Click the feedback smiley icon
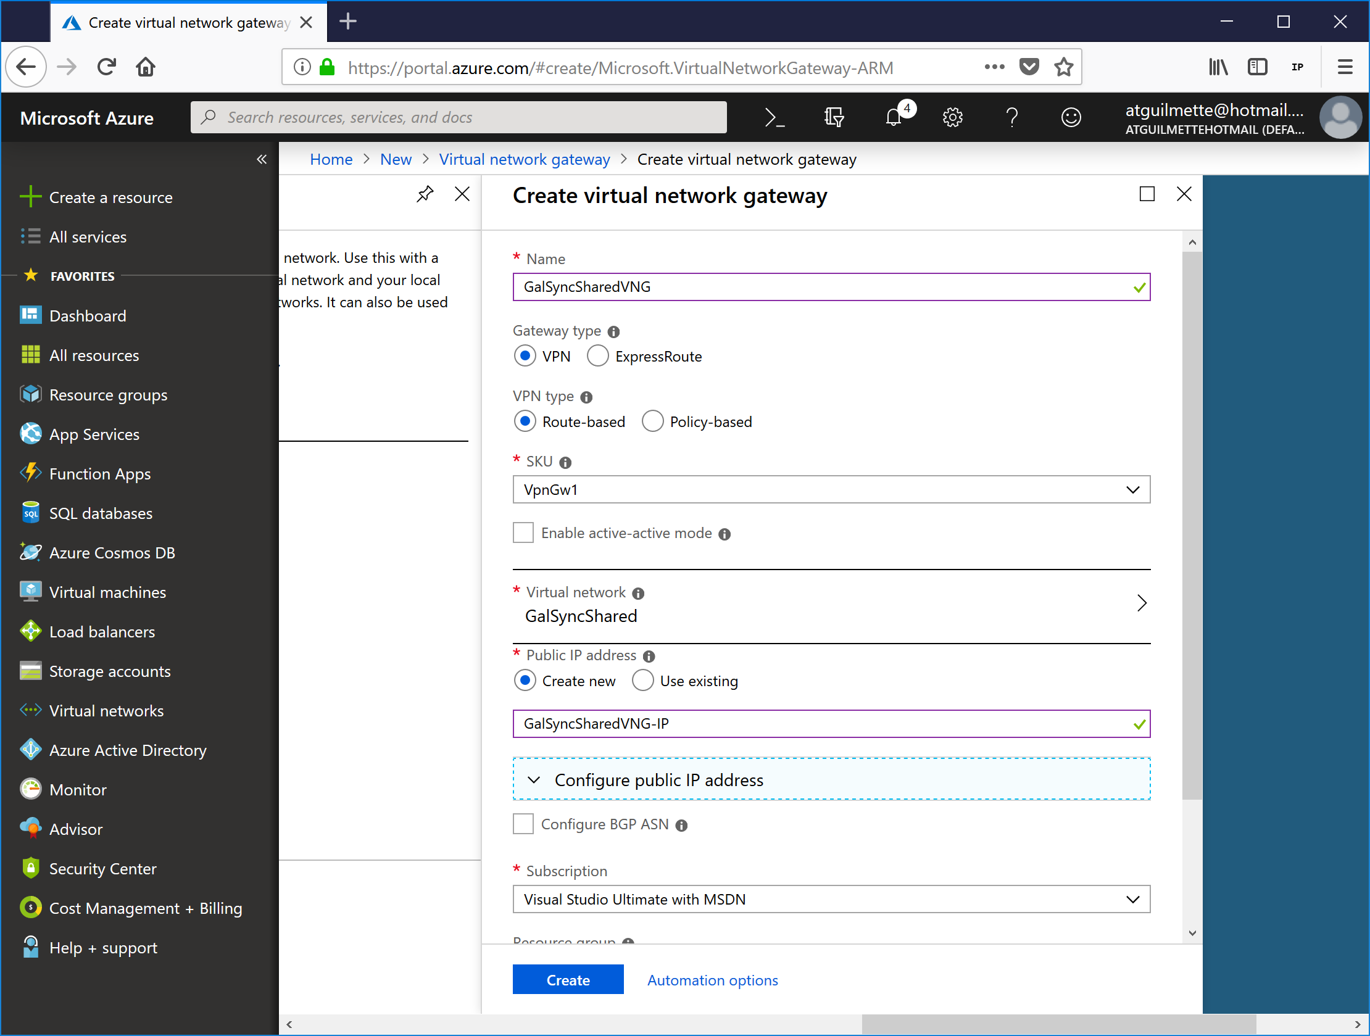 pyautogui.click(x=1071, y=117)
